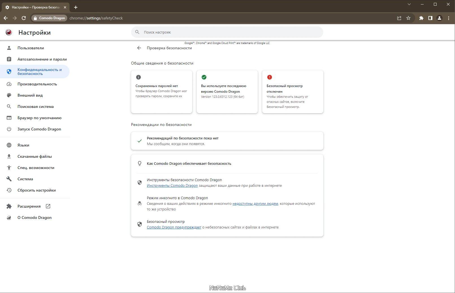Click the Расширения puzzle icon in sidebar
The height and width of the screenshot is (293, 455).
tap(9, 206)
